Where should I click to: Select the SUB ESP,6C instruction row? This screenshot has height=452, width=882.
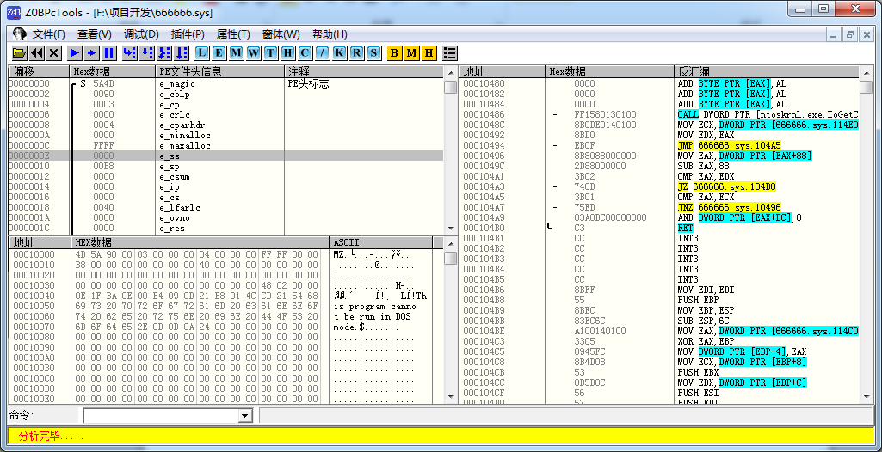click(x=660, y=321)
